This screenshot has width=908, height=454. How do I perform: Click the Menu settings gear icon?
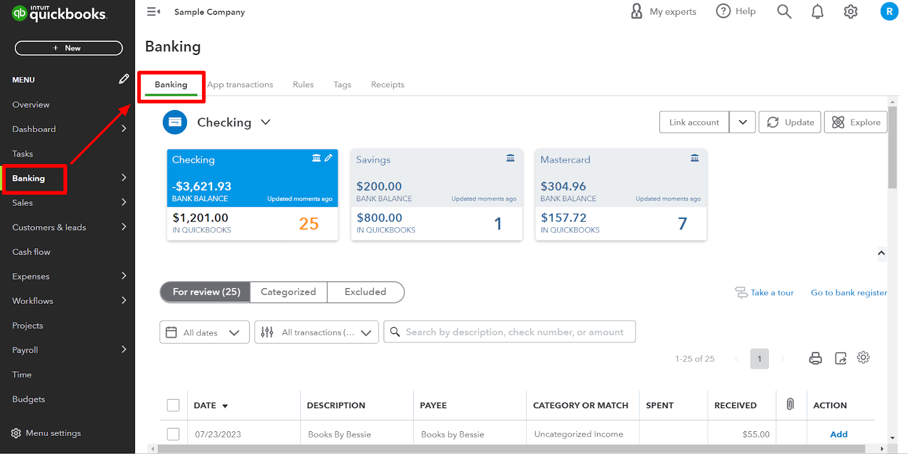pos(16,433)
